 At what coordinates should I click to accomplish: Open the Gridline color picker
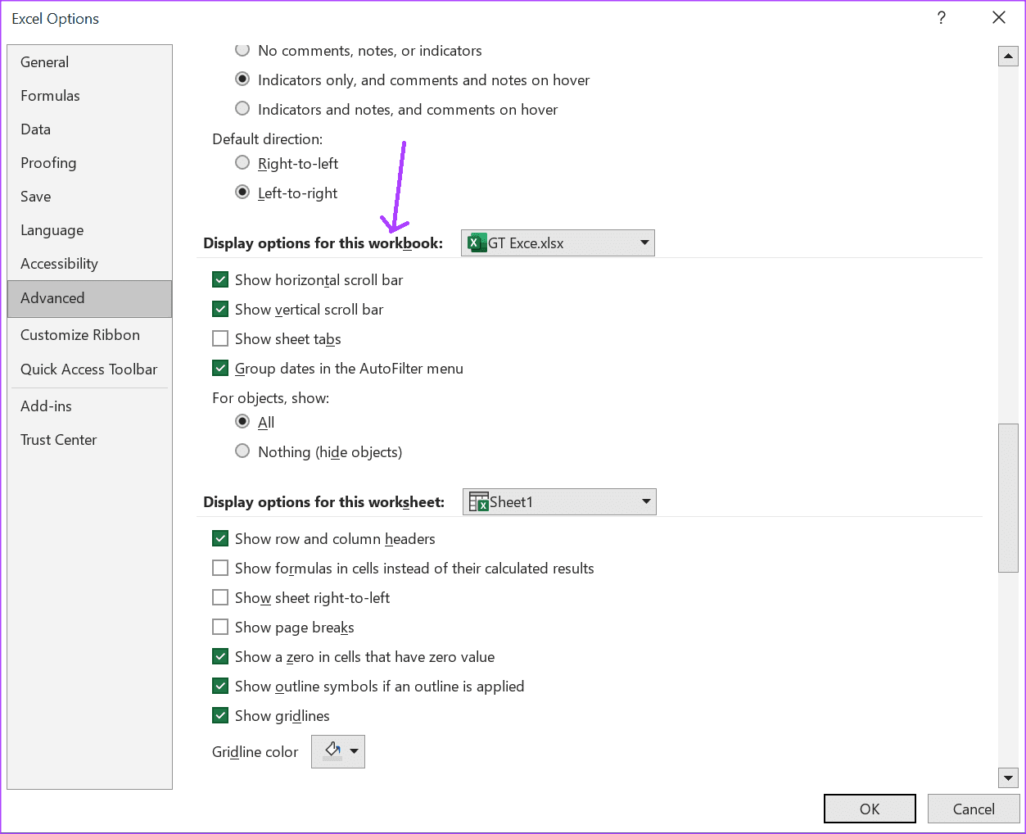coord(338,751)
